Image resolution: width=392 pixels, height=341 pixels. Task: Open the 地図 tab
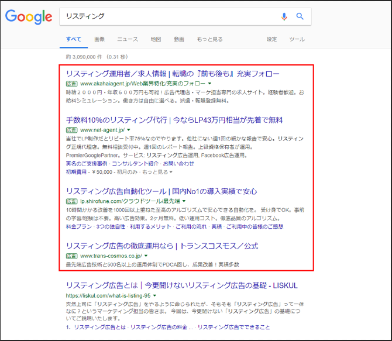[156, 39]
